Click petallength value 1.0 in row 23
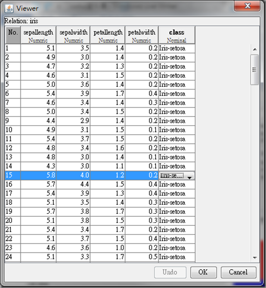Screen dimensions: 266x288 pos(108,248)
